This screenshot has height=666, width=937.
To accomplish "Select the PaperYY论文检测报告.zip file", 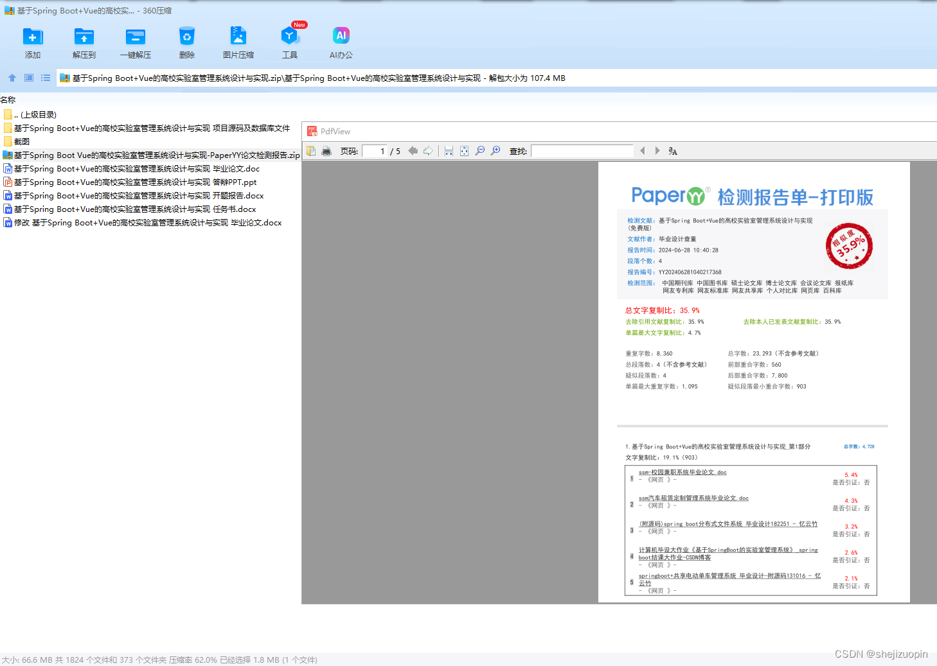I will [x=152, y=155].
